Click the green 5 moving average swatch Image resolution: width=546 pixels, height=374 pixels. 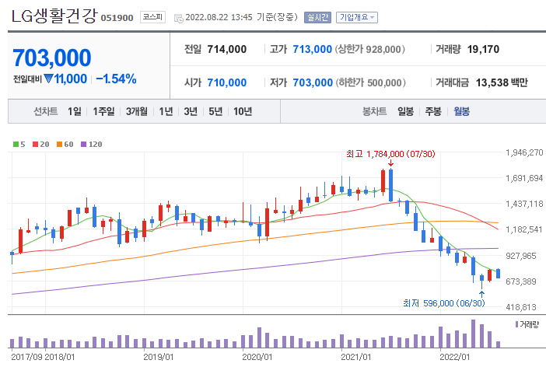[x=16, y=144]
